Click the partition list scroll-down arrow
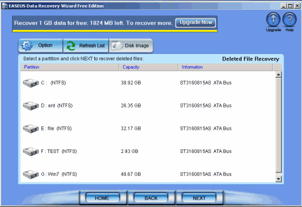 coord(278,179)
